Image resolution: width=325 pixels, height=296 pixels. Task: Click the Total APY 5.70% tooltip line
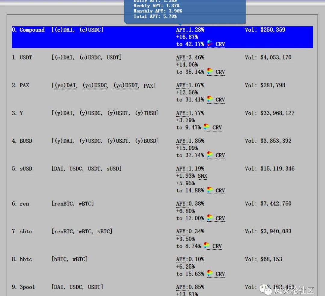point(155,16)
